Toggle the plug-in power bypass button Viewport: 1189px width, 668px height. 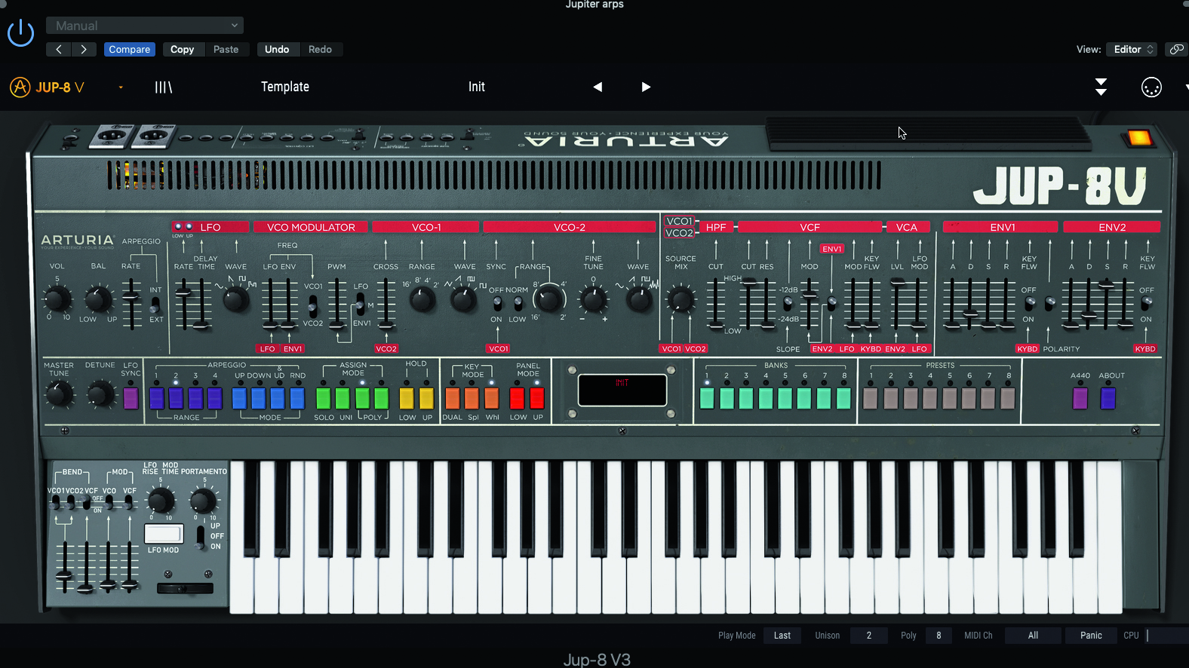[x=20, y=33]
